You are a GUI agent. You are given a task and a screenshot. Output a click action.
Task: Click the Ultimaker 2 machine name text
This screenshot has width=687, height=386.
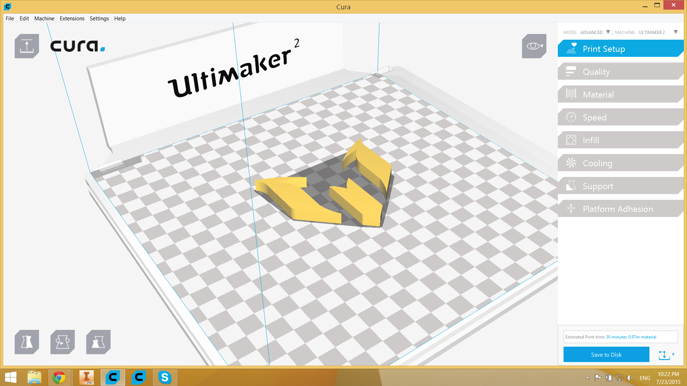click(x=652, y=32)
